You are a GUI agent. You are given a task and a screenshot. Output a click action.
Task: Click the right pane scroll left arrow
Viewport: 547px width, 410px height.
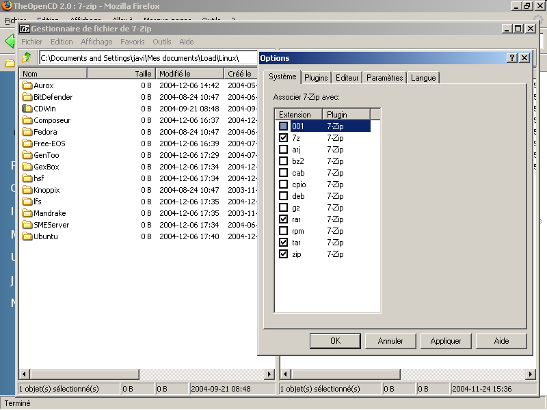(x=285, y=374)
